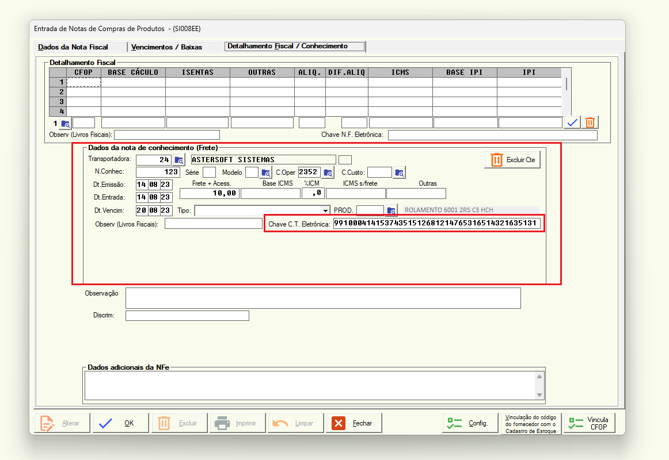Click the Discrim input field
Screen dimensions: 669x460
tap(187, 316)
